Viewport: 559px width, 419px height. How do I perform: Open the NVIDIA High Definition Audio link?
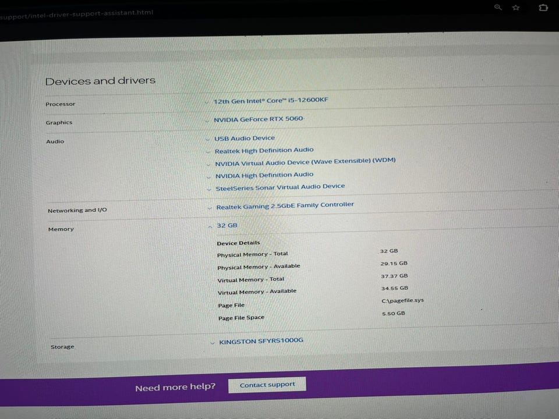coord(264,175)
